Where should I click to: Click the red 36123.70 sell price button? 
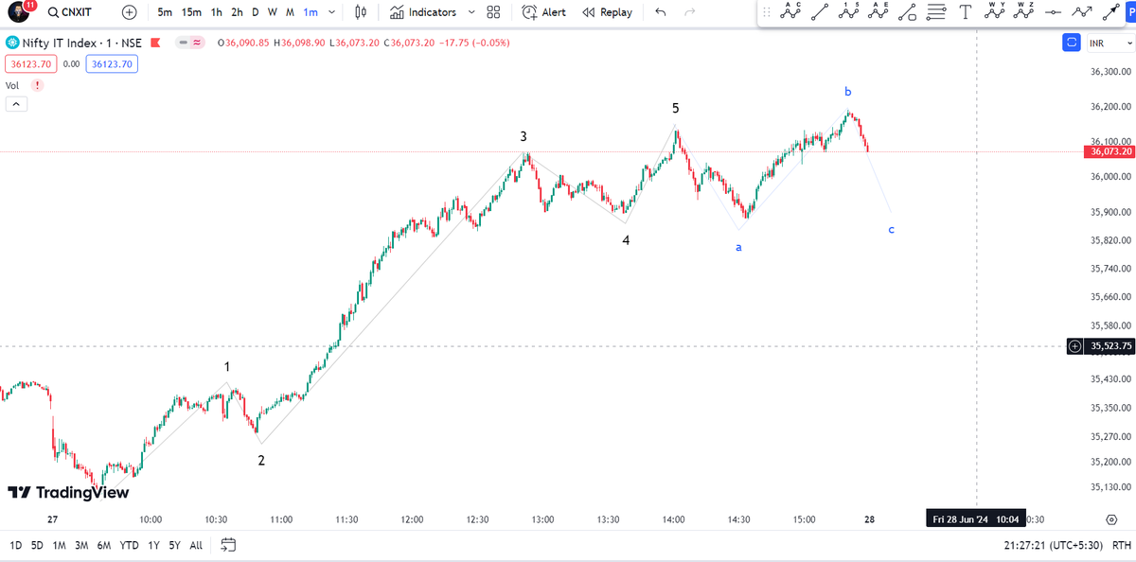coord(29,63)
